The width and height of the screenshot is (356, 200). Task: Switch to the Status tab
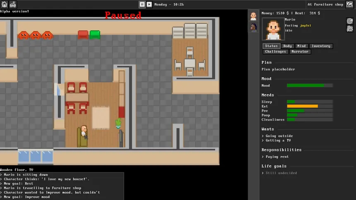271,46
